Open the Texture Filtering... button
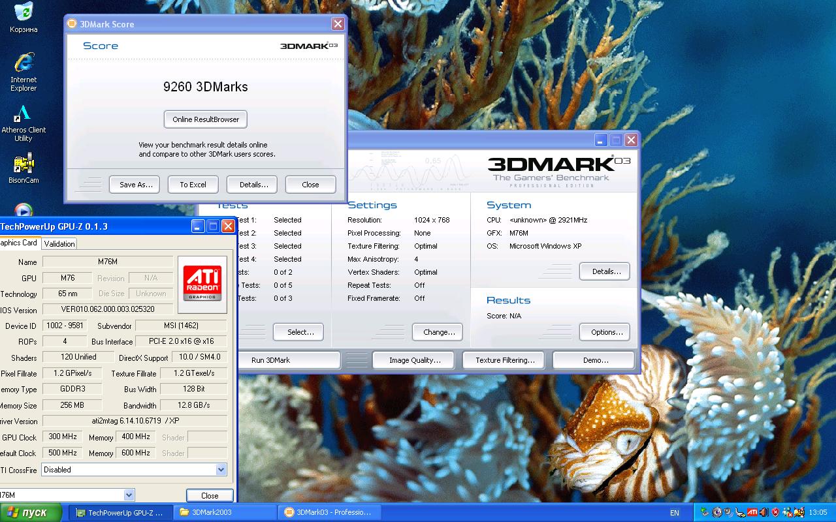Screen dimensions: 836x522 (x=505, y=360)
